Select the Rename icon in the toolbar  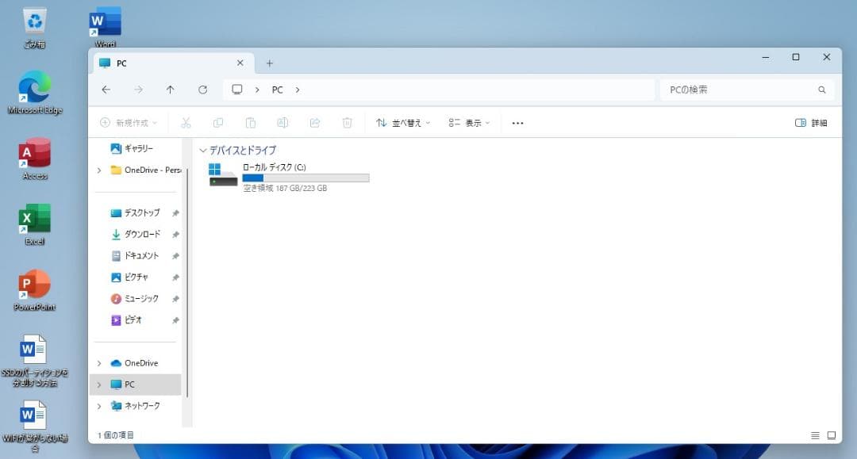tap(282, 122)
